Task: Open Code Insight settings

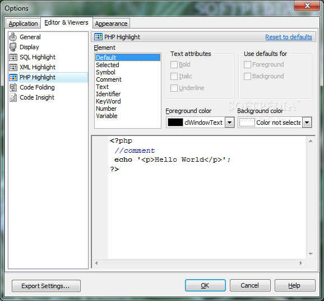Action: point(37,97)
